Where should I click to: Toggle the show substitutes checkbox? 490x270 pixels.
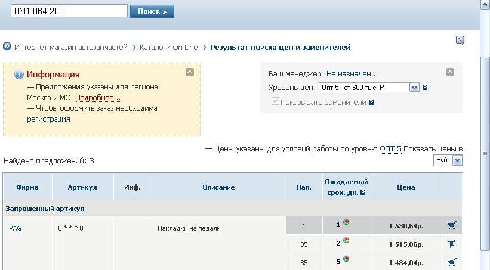(275, 102)
